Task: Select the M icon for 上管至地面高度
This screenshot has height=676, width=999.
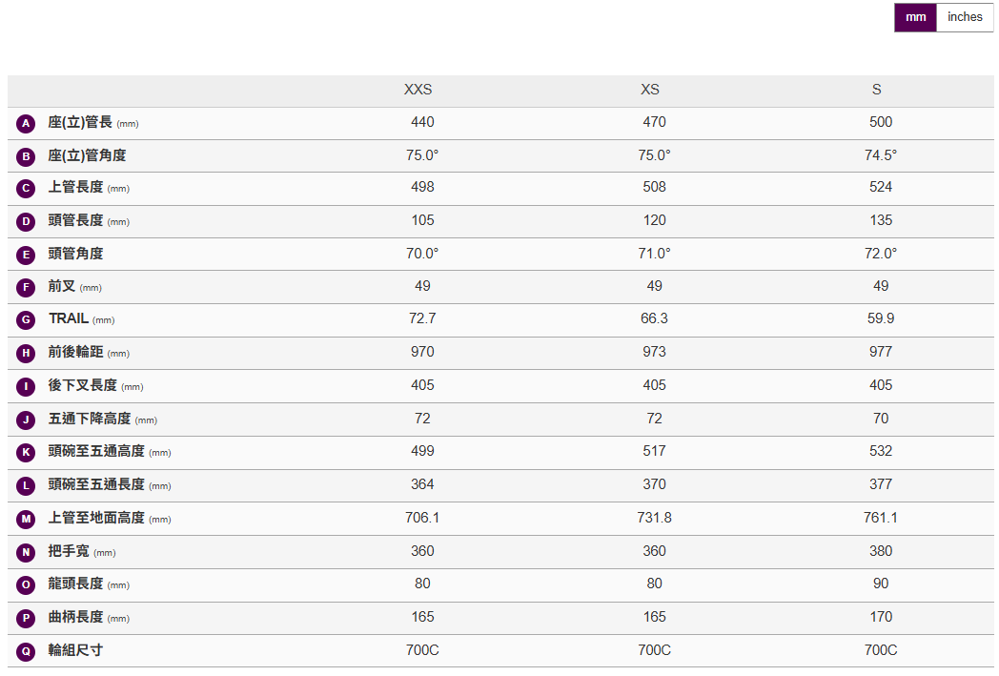Action: coord(26,519)
